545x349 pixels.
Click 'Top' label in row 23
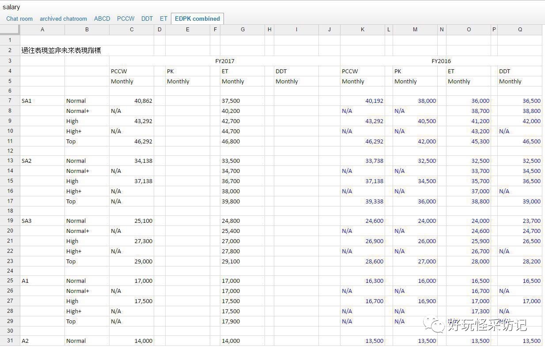pyautogui.click(x=87, y=261)
